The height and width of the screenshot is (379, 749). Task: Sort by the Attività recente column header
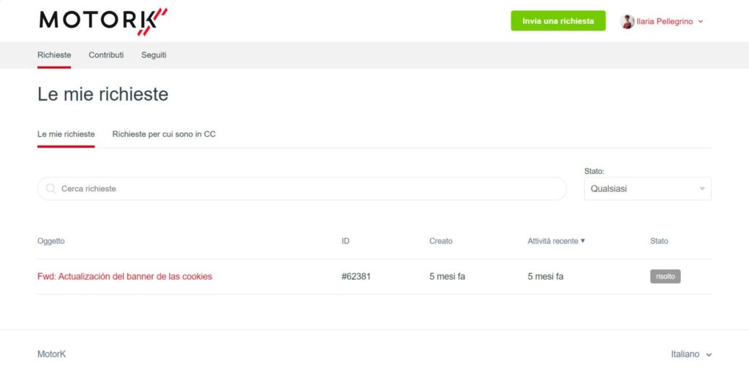(x=553, y=241)
